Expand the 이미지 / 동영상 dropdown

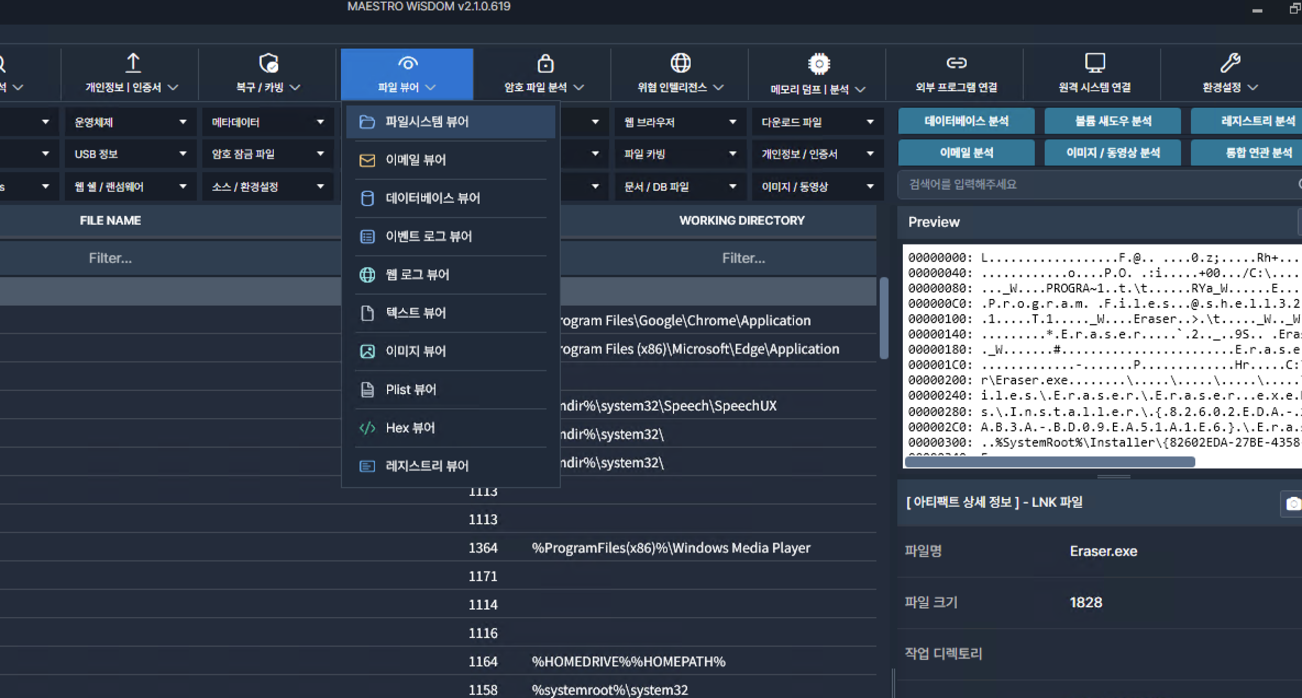coord(818,187)
